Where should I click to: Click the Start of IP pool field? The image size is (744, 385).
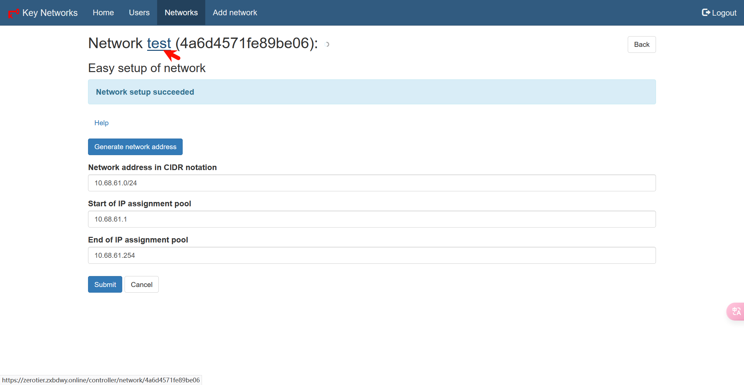(372, 219)
